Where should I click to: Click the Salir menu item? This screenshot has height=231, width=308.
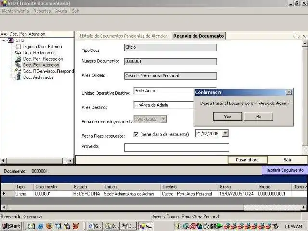[76, 11]
